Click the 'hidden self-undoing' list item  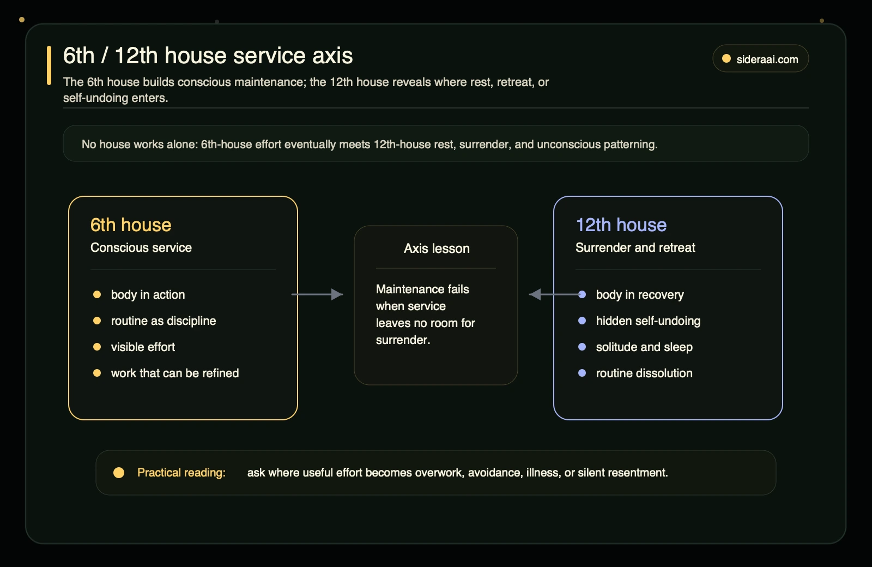(648, 321)
